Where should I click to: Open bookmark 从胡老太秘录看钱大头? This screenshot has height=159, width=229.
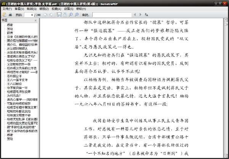(x=22, y=52)
